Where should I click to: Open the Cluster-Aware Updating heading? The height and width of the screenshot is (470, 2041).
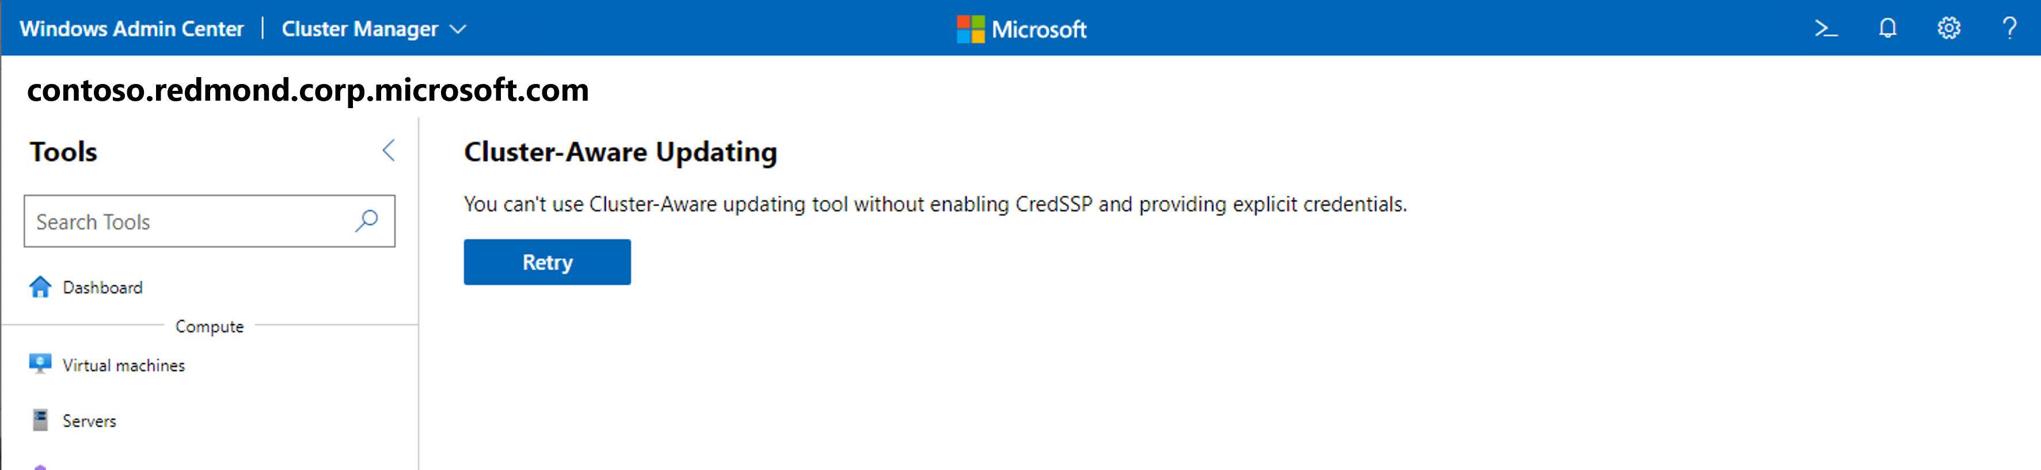pos(621,152)
